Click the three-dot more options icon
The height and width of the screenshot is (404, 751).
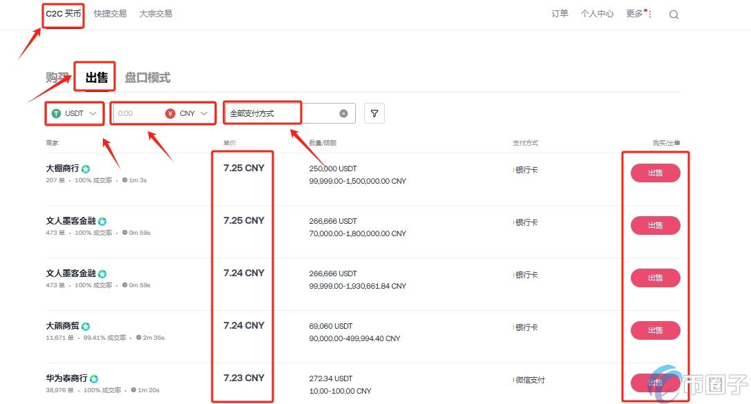pos(650,15)
